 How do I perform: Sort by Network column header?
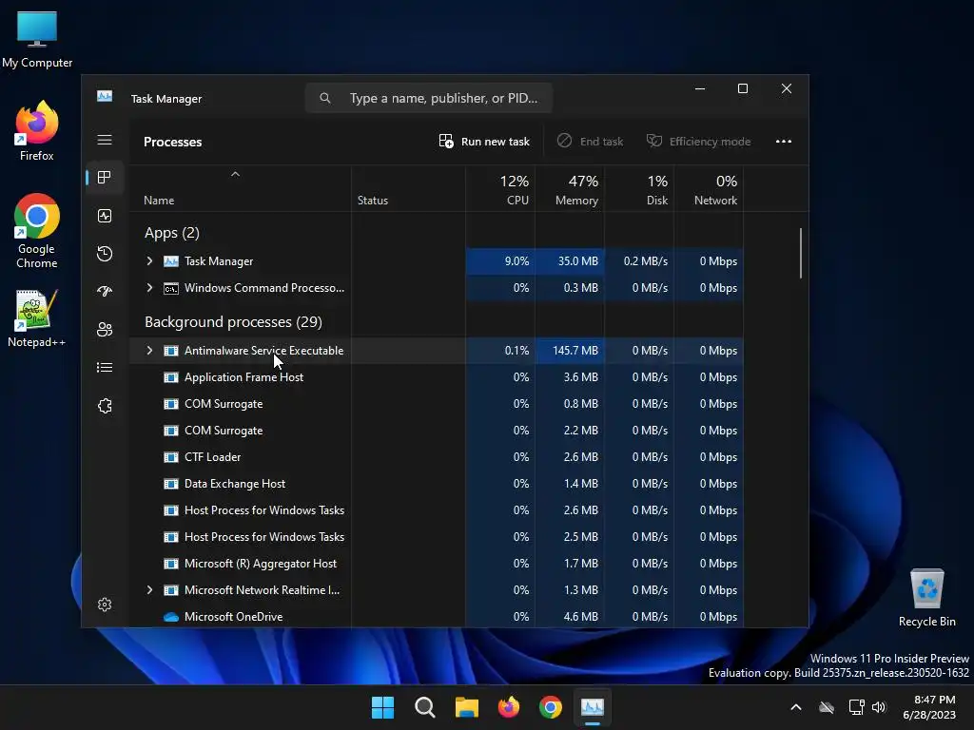pos(710,189)
